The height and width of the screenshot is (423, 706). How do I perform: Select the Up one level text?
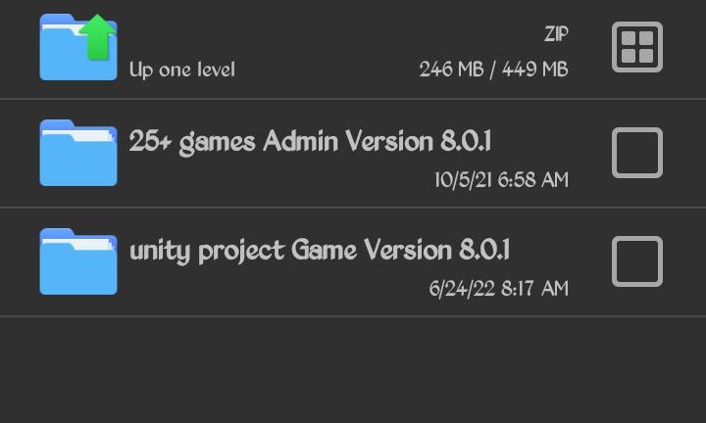(x=182, y=70)
